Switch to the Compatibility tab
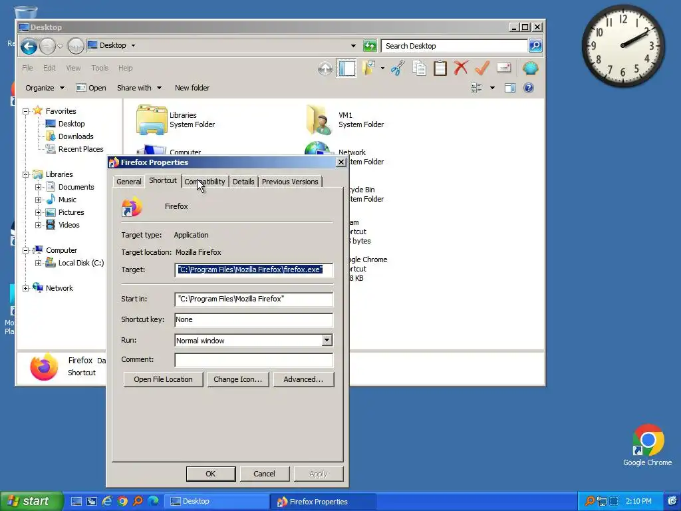 [x=205, y=182]
